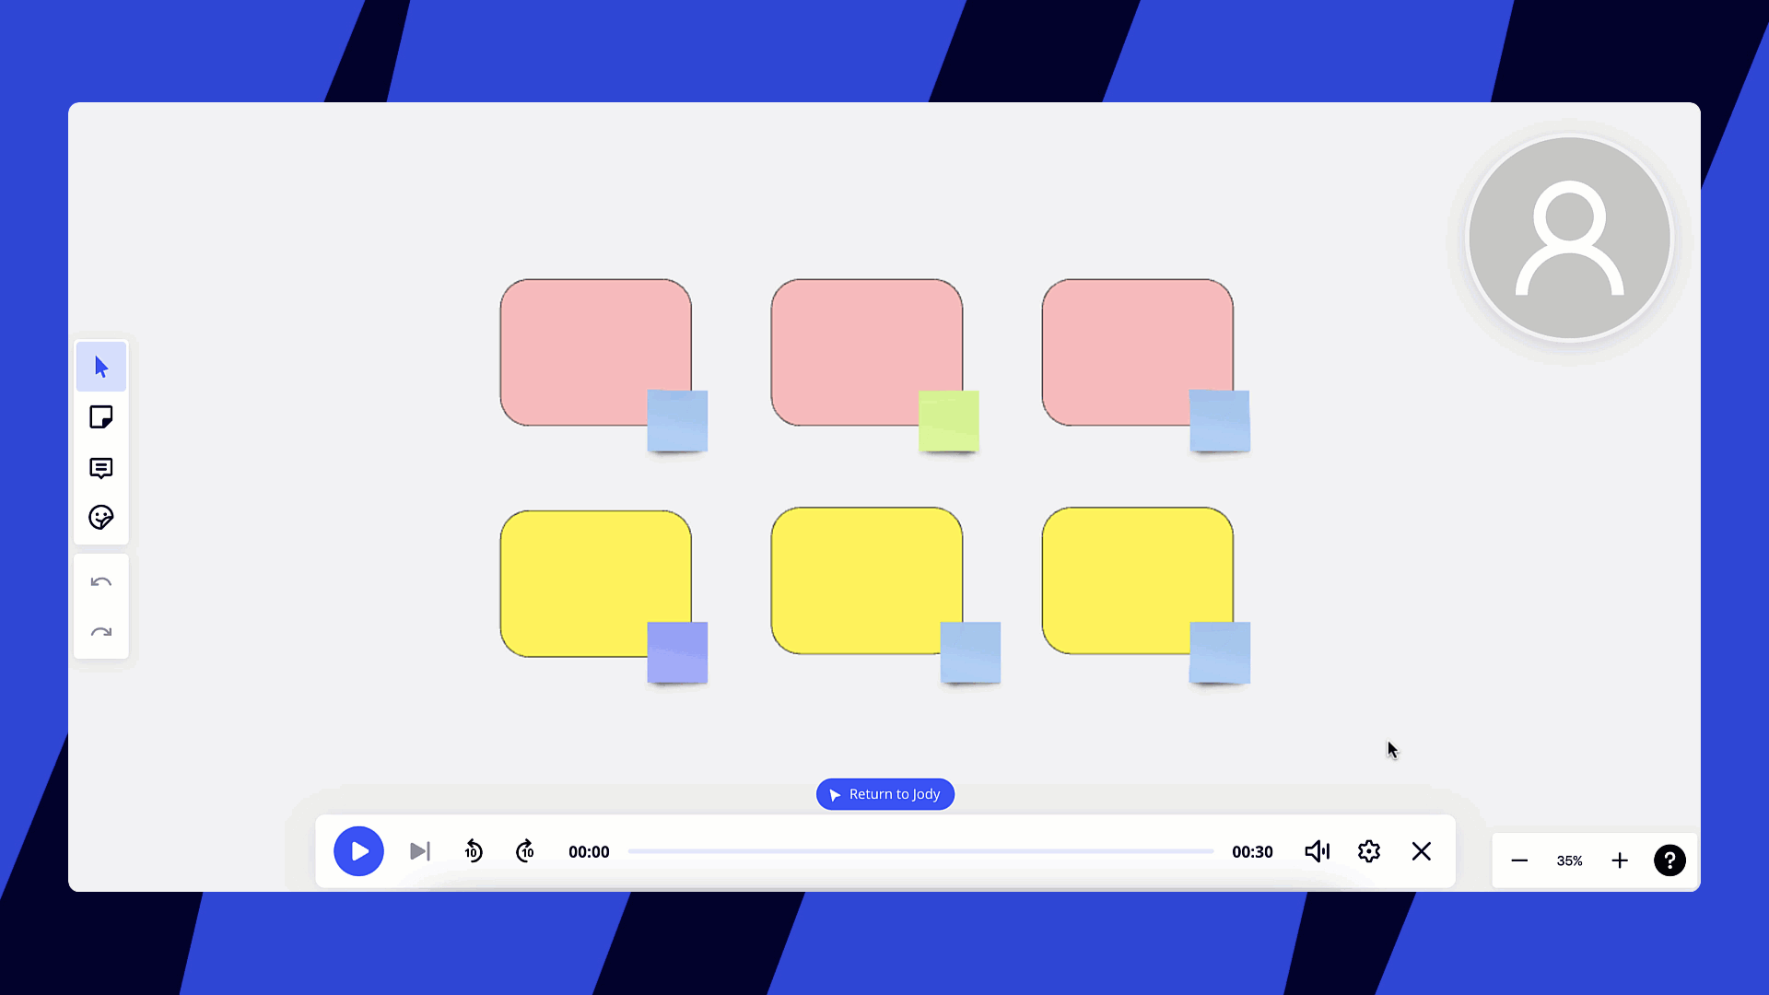The height and width of the screenshot is (995, 1769).
Task: Close the playback bar
Action: click(1422, 851)
